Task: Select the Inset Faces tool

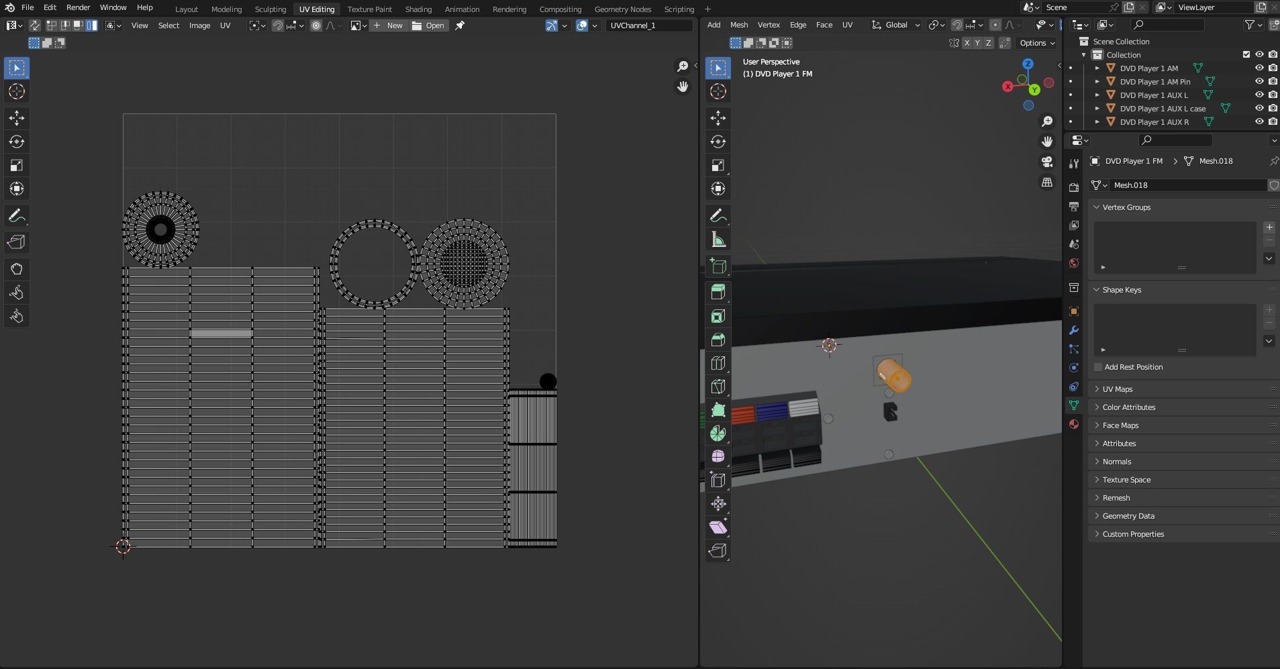Action: (718, 316)
